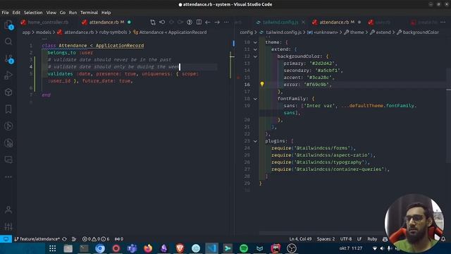Split the left editor with split icon

pyautogui.click(x=199, y=22)
